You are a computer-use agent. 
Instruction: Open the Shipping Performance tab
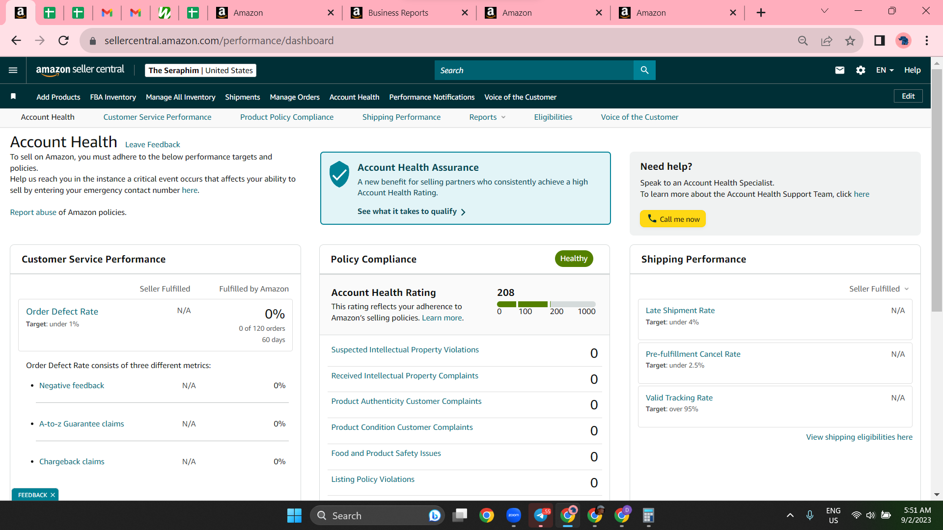click(401, 117)
